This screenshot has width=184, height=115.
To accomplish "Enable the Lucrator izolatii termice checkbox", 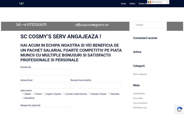I will [64, 94].
